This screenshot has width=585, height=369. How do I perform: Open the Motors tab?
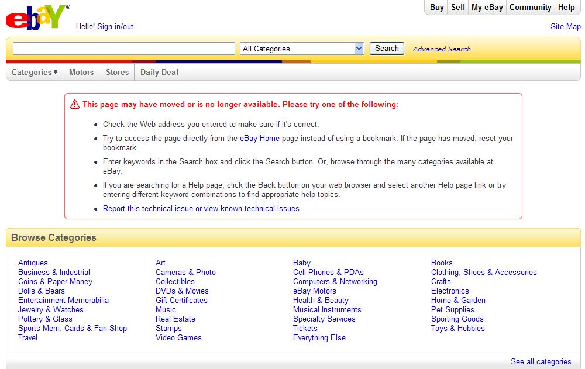click(x=81, y=73)
